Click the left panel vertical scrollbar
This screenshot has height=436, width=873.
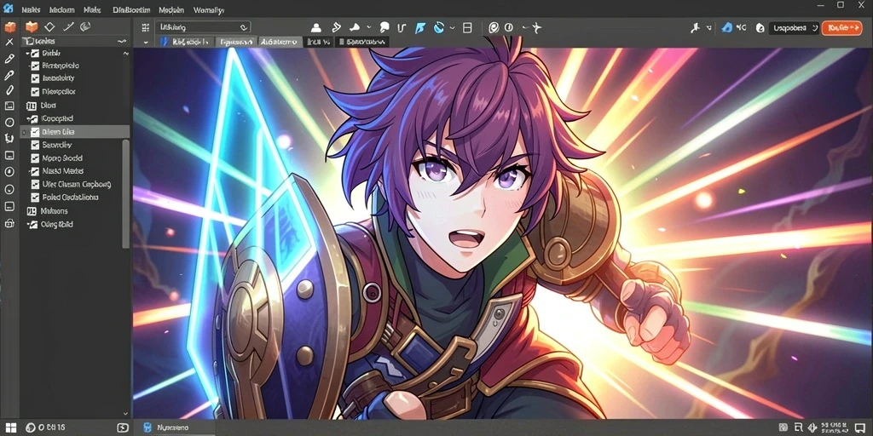pyautogui.click(x=126, y=193)
